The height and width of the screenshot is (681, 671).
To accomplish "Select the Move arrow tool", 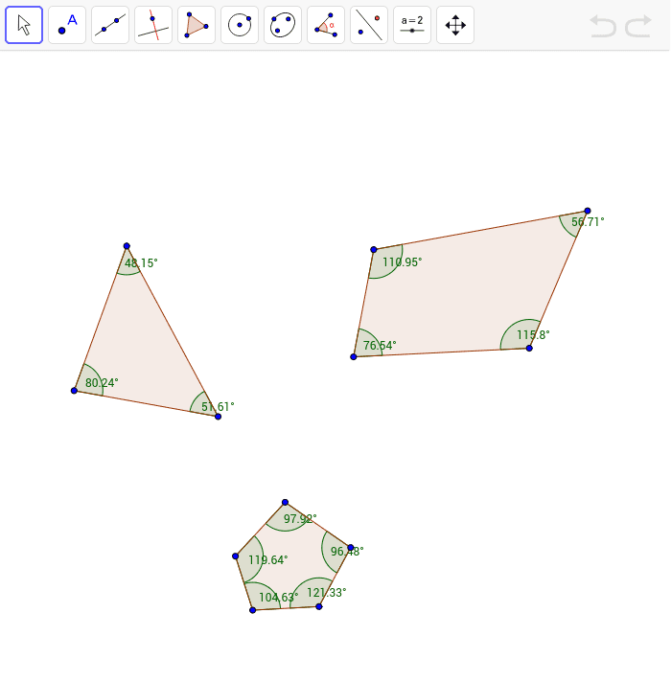I will click(24, 25).
